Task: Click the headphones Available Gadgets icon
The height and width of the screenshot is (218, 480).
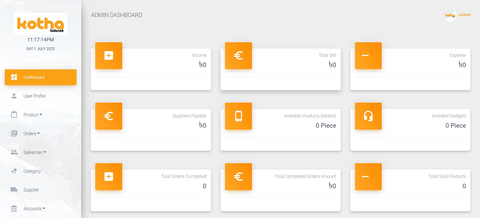Action: (368, 116)
